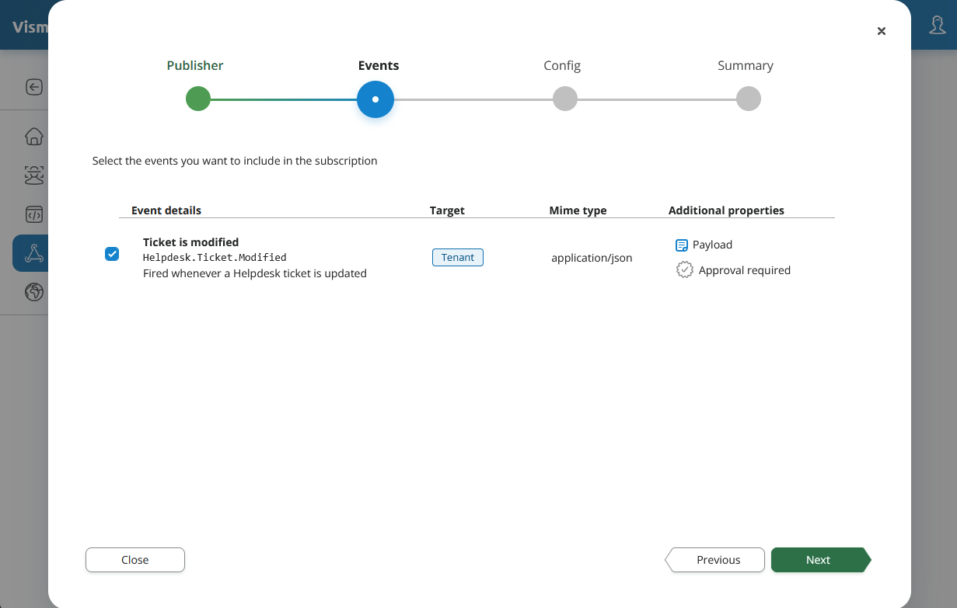957x608 pixels.
Task: Click the highlighted webhook sidebar icon
Action: click(33, 253)
